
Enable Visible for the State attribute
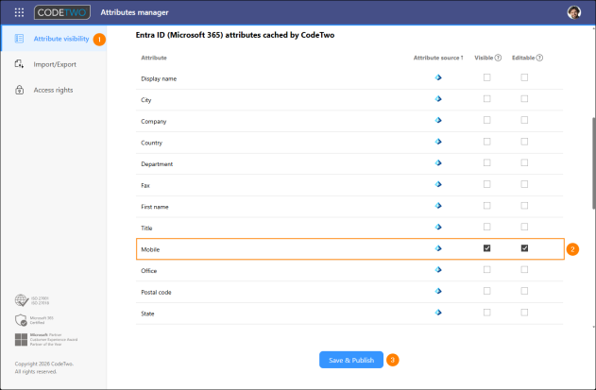pos(487,313)
